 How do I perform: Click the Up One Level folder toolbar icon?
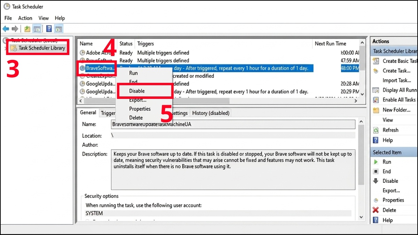pos(28,29)
